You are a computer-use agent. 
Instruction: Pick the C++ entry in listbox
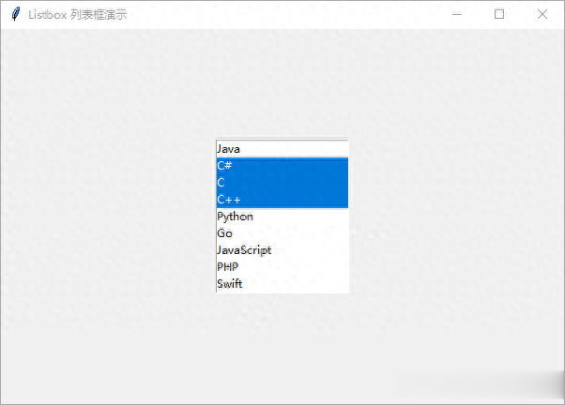(x=282, y=200)
